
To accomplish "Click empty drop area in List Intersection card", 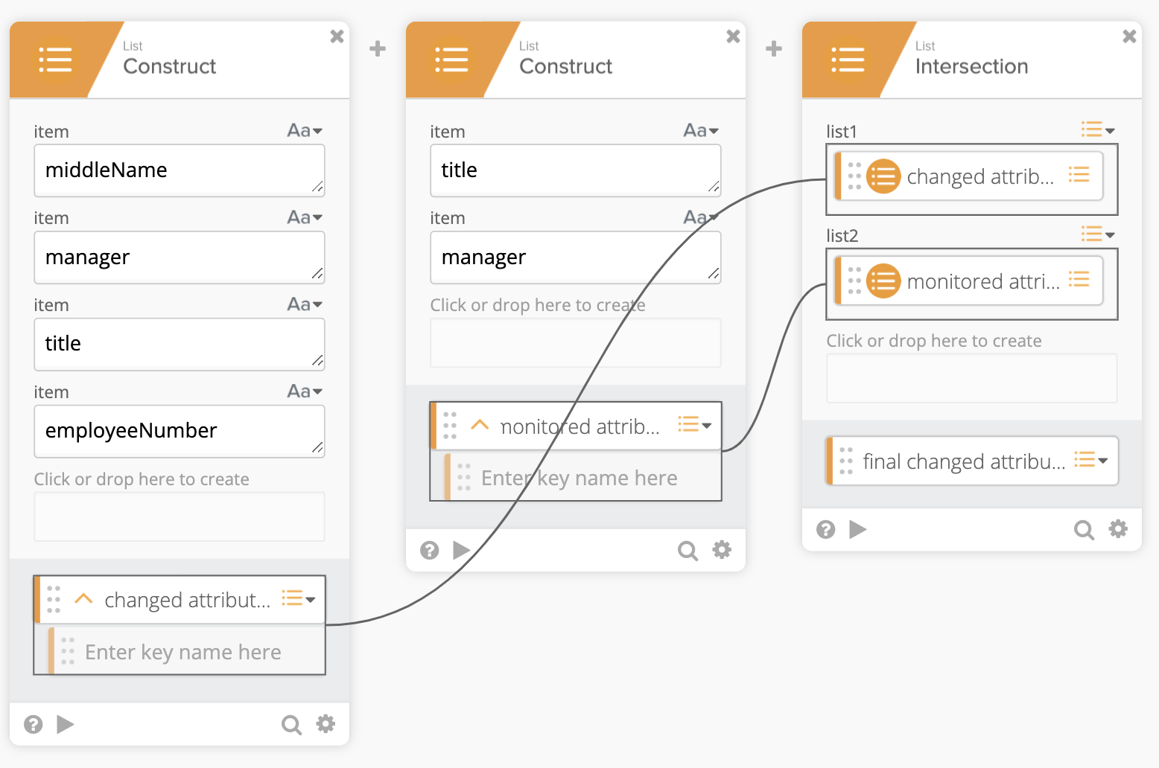I will [971, 378].
